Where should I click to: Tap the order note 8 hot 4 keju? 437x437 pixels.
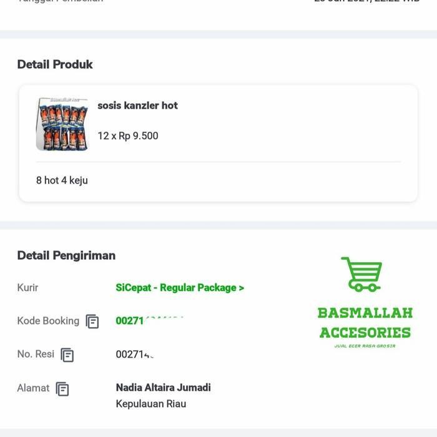(62, 180)
